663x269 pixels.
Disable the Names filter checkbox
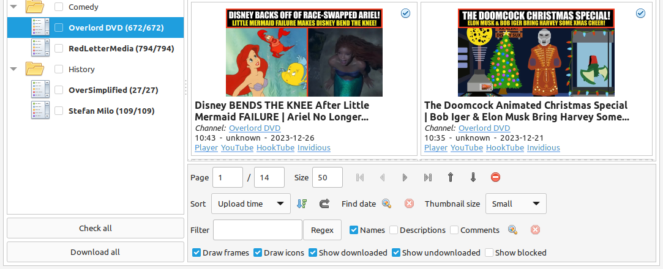(354, 230)
